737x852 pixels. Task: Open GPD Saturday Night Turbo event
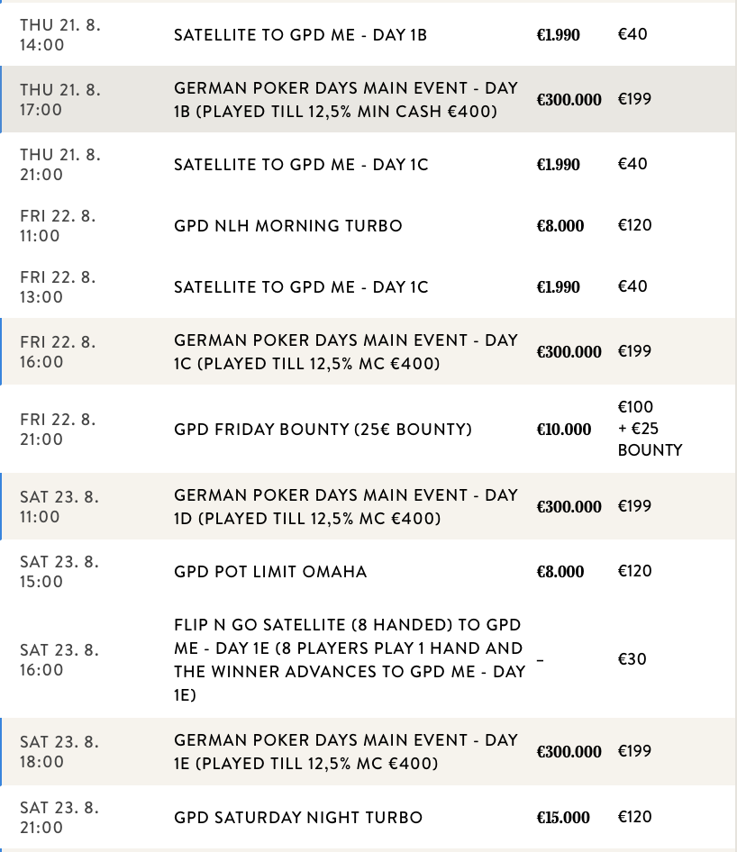tap(298, 818)
